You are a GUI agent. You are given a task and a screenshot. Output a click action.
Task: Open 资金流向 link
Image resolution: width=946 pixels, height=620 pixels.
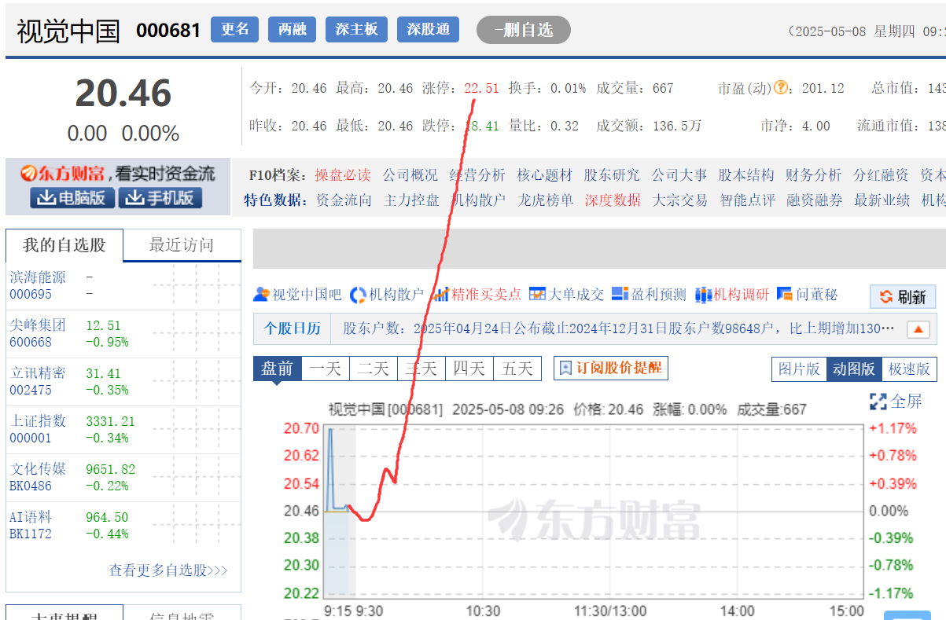(344, 200)
